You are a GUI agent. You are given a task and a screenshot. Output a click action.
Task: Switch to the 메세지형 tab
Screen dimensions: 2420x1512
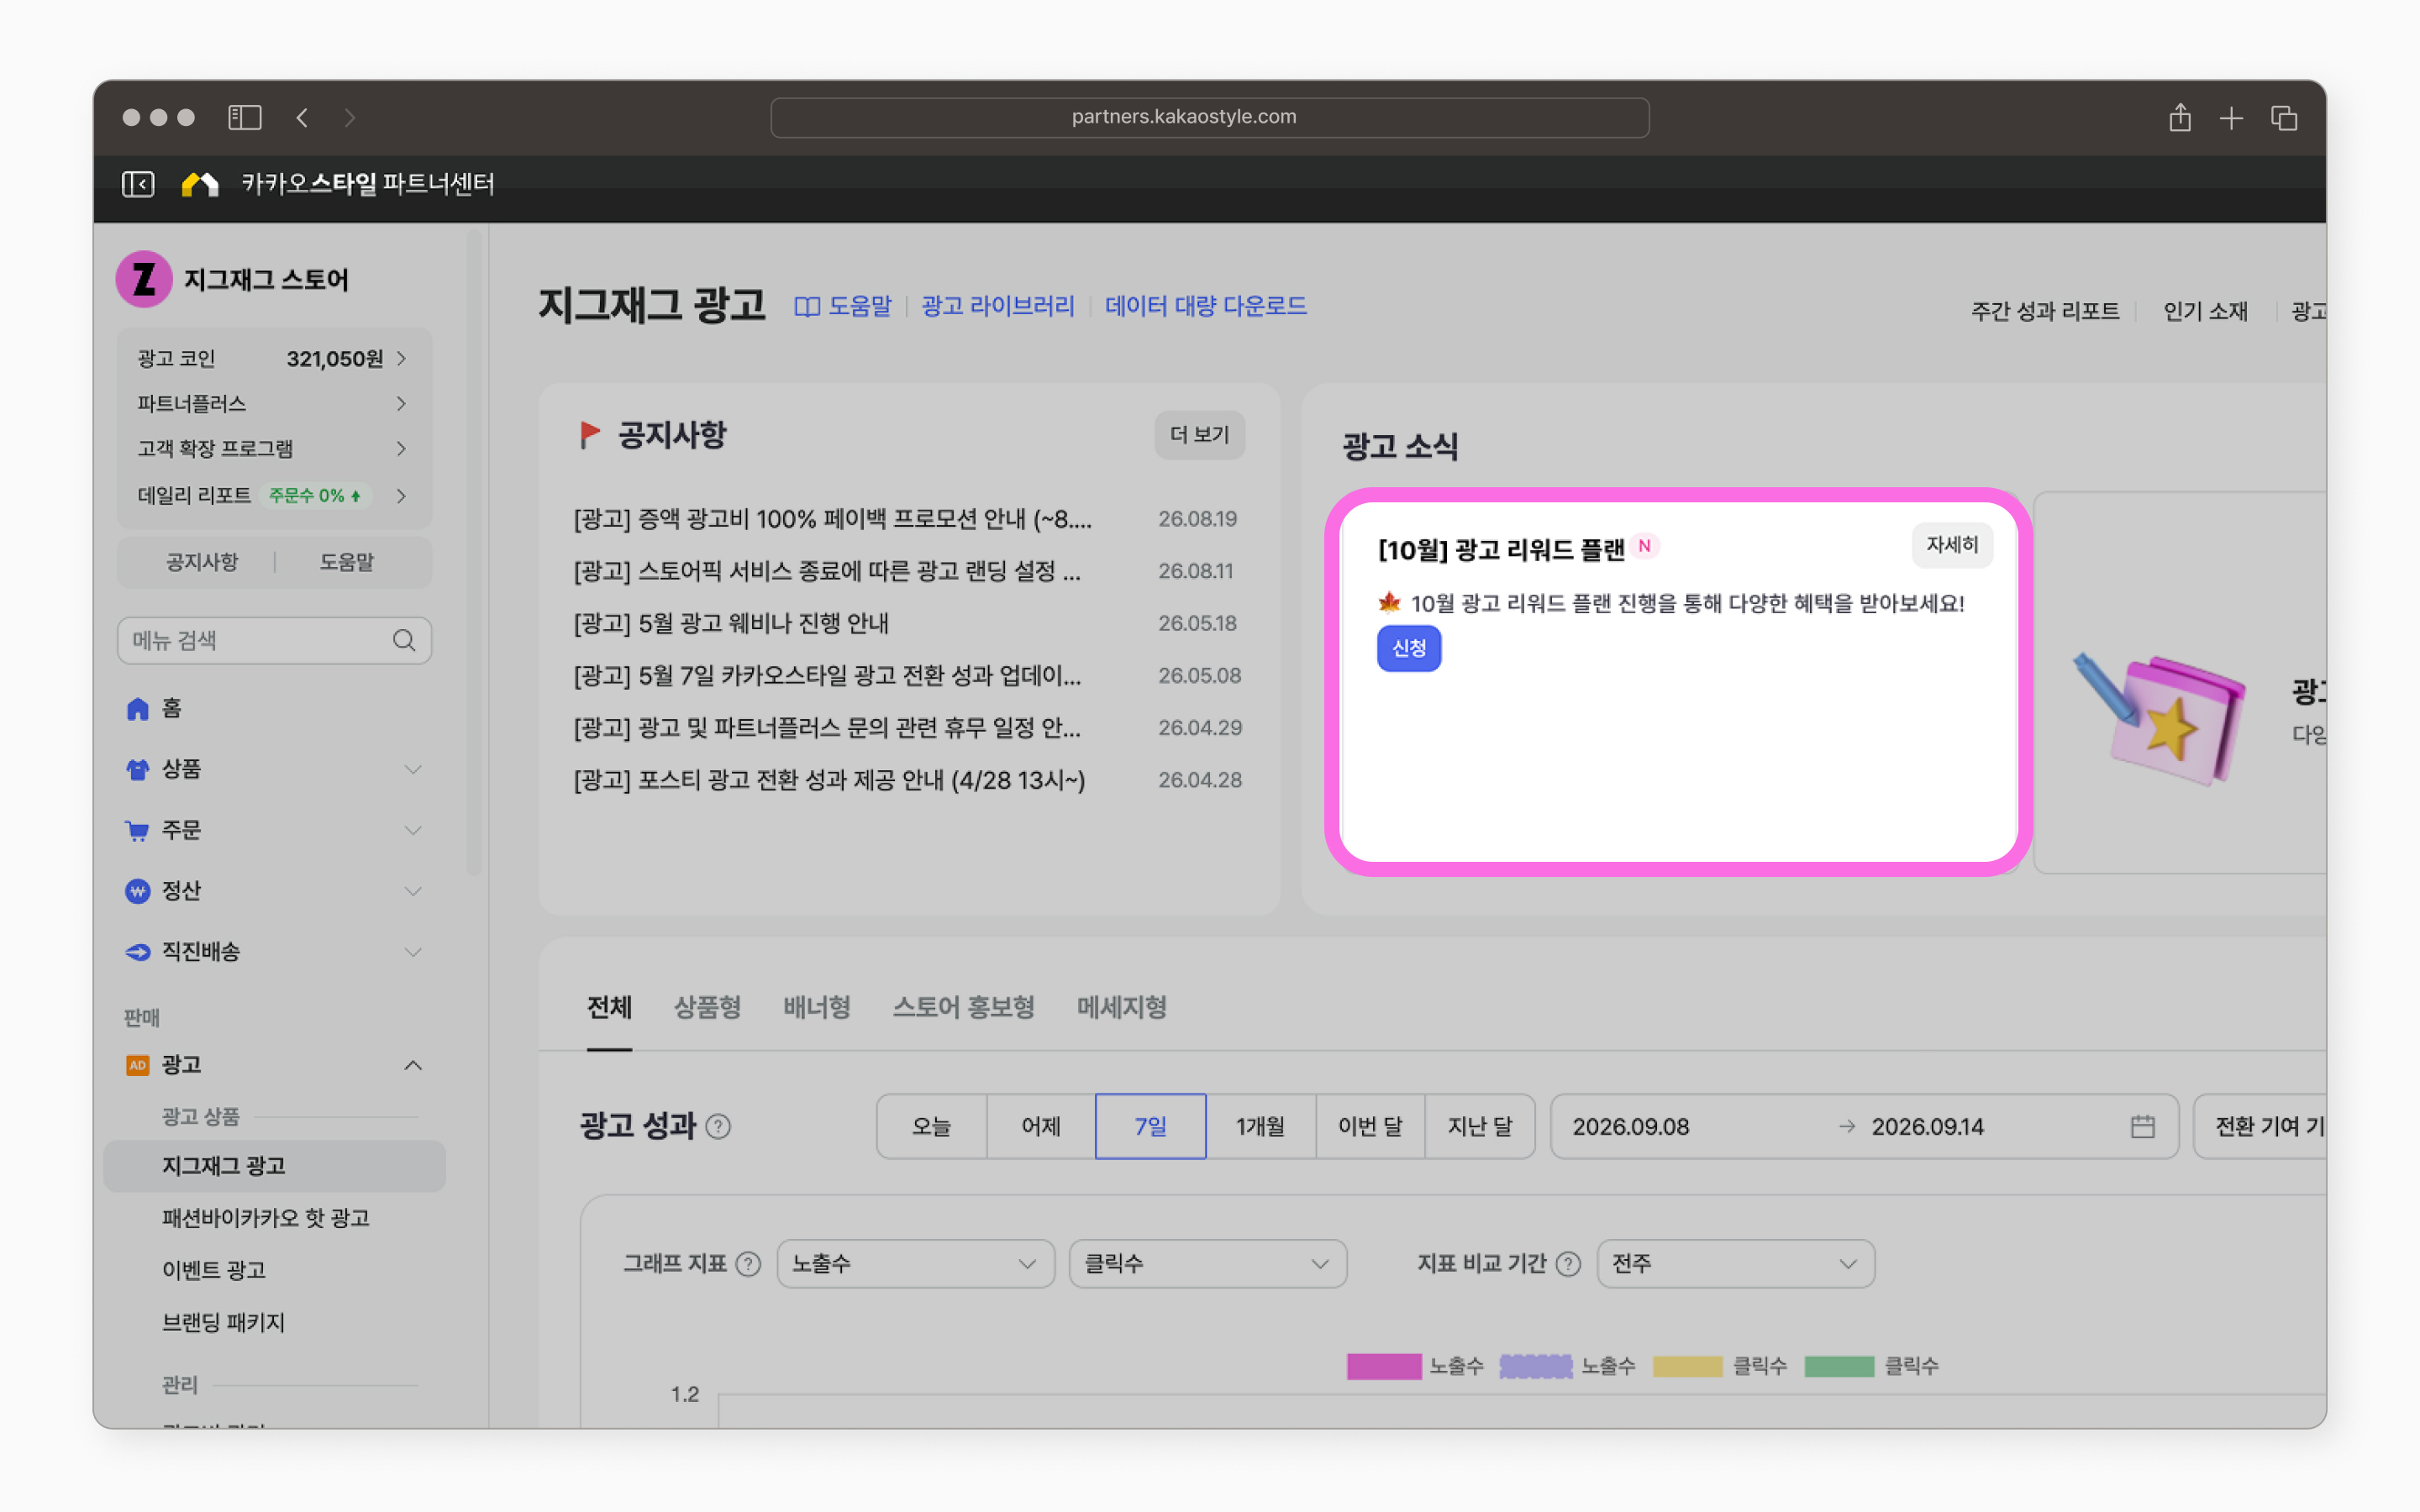pos(1121,1007)
